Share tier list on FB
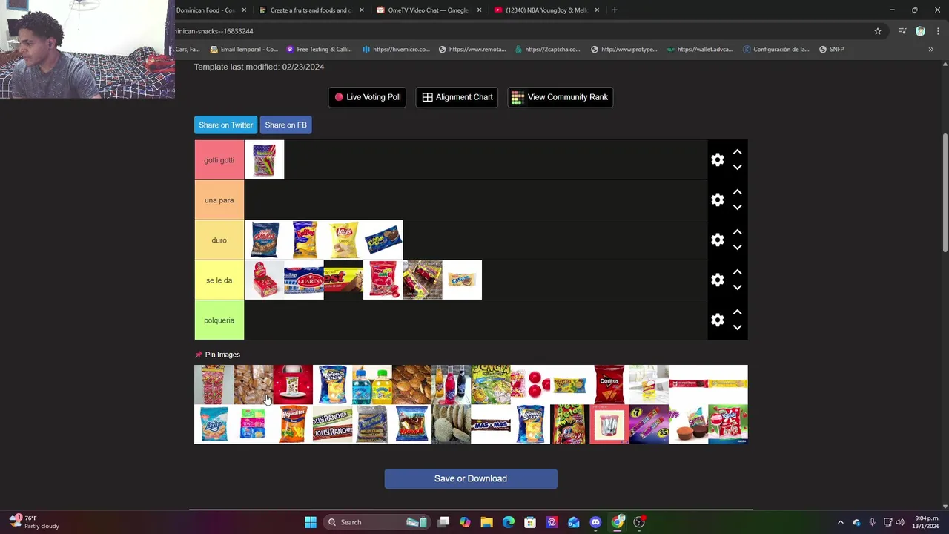Image resolution: width=949 pixels, height=534 pixels. [285, 125]
